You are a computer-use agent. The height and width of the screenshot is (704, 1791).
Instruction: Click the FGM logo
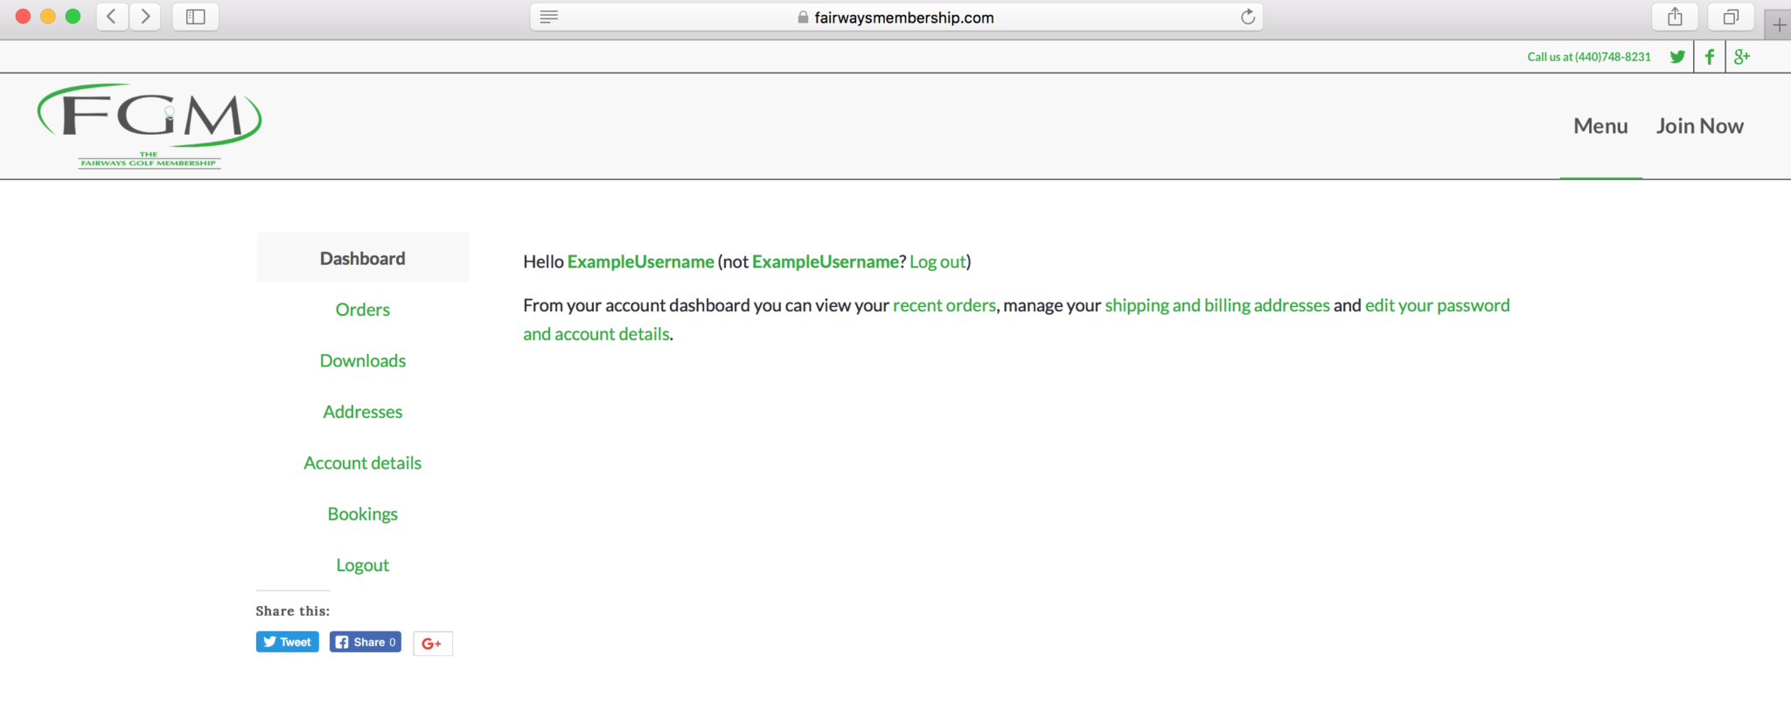coord(150,125)
